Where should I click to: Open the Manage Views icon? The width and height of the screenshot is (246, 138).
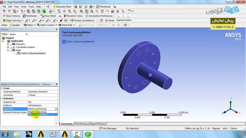pyautogui.click(x=113, y=11)
